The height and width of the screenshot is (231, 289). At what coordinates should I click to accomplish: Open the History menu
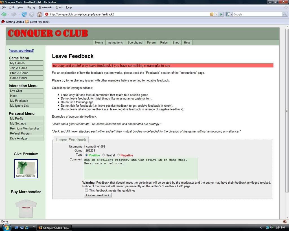(x=31, y=7)
